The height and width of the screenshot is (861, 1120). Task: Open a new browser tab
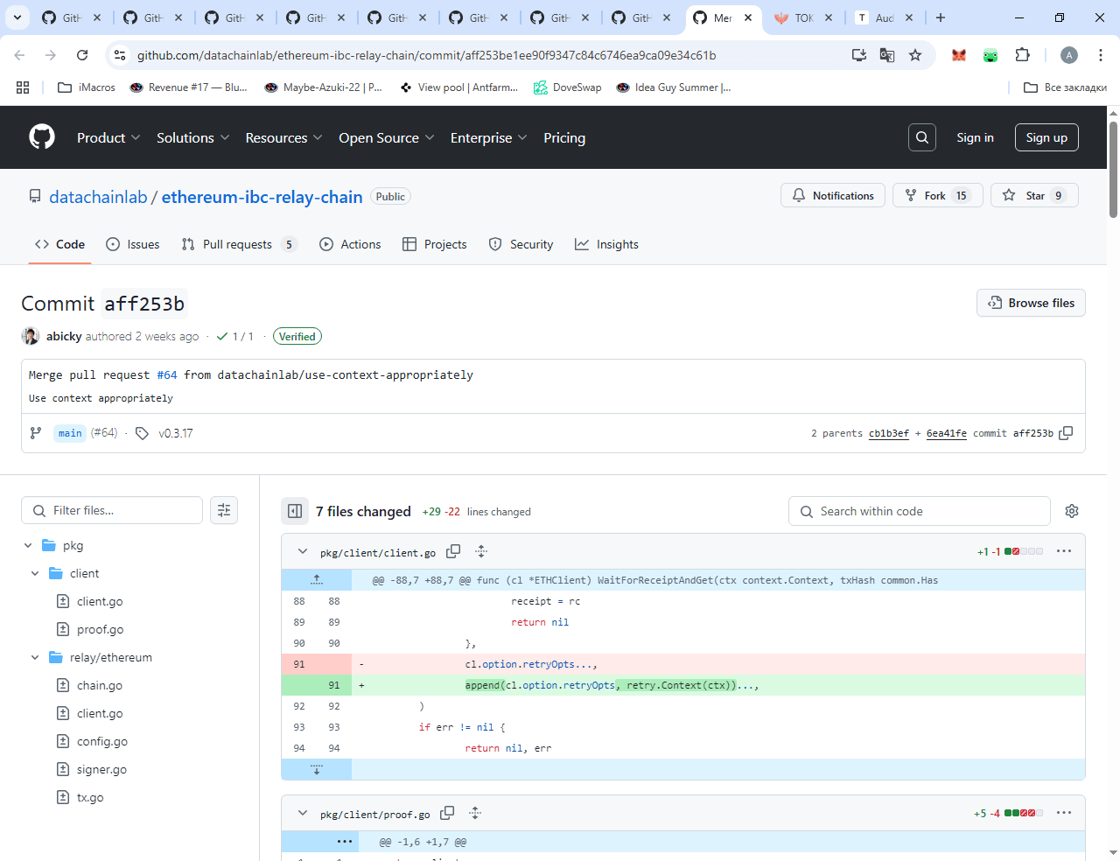941,17
